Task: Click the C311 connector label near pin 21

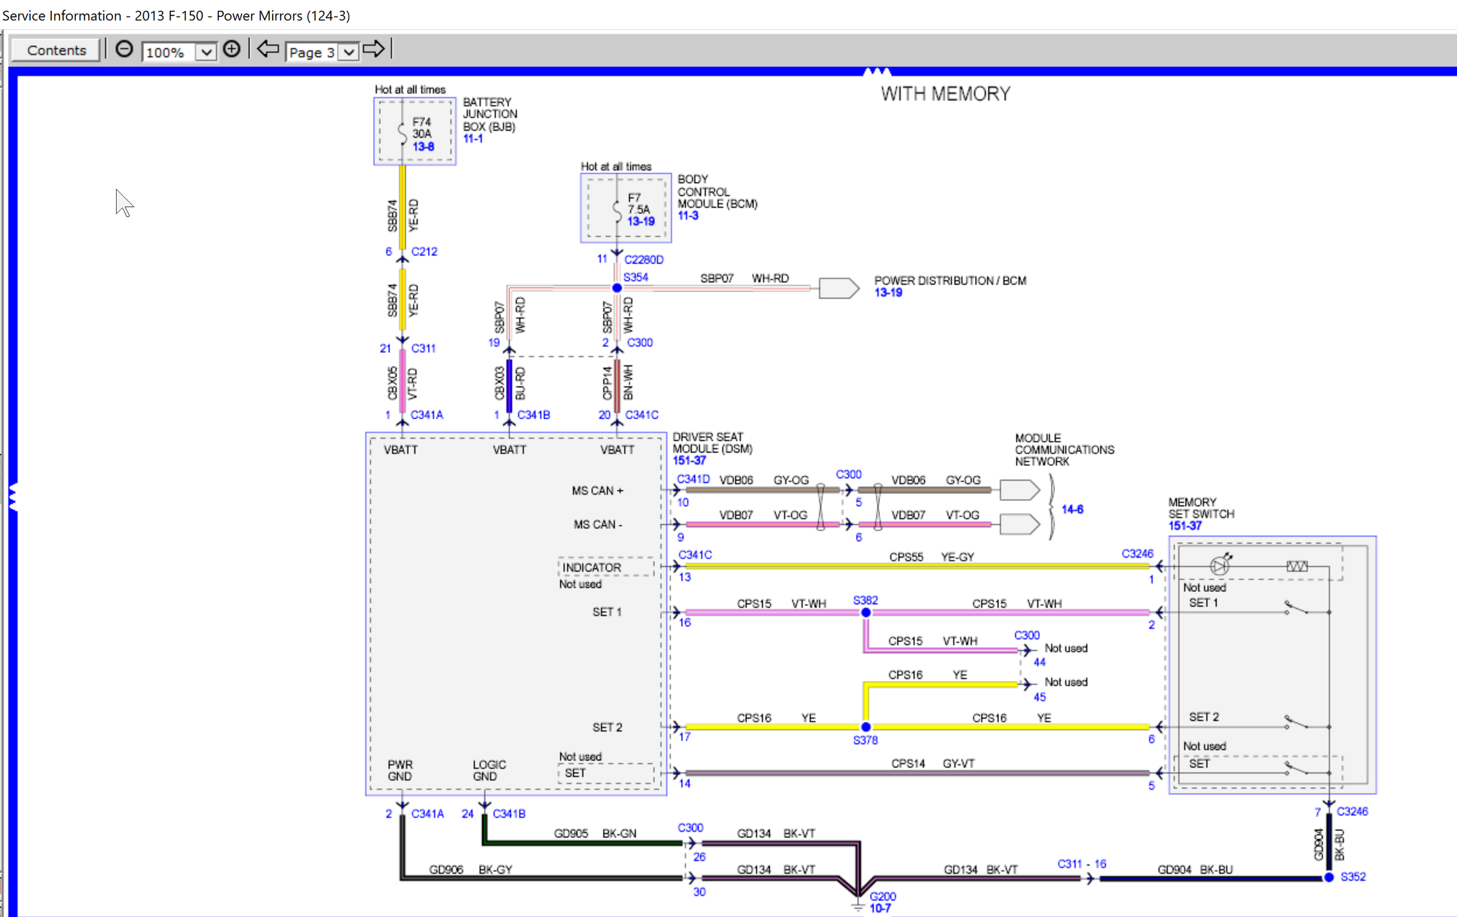Action: pyautogui.click(x=423, y=348)
